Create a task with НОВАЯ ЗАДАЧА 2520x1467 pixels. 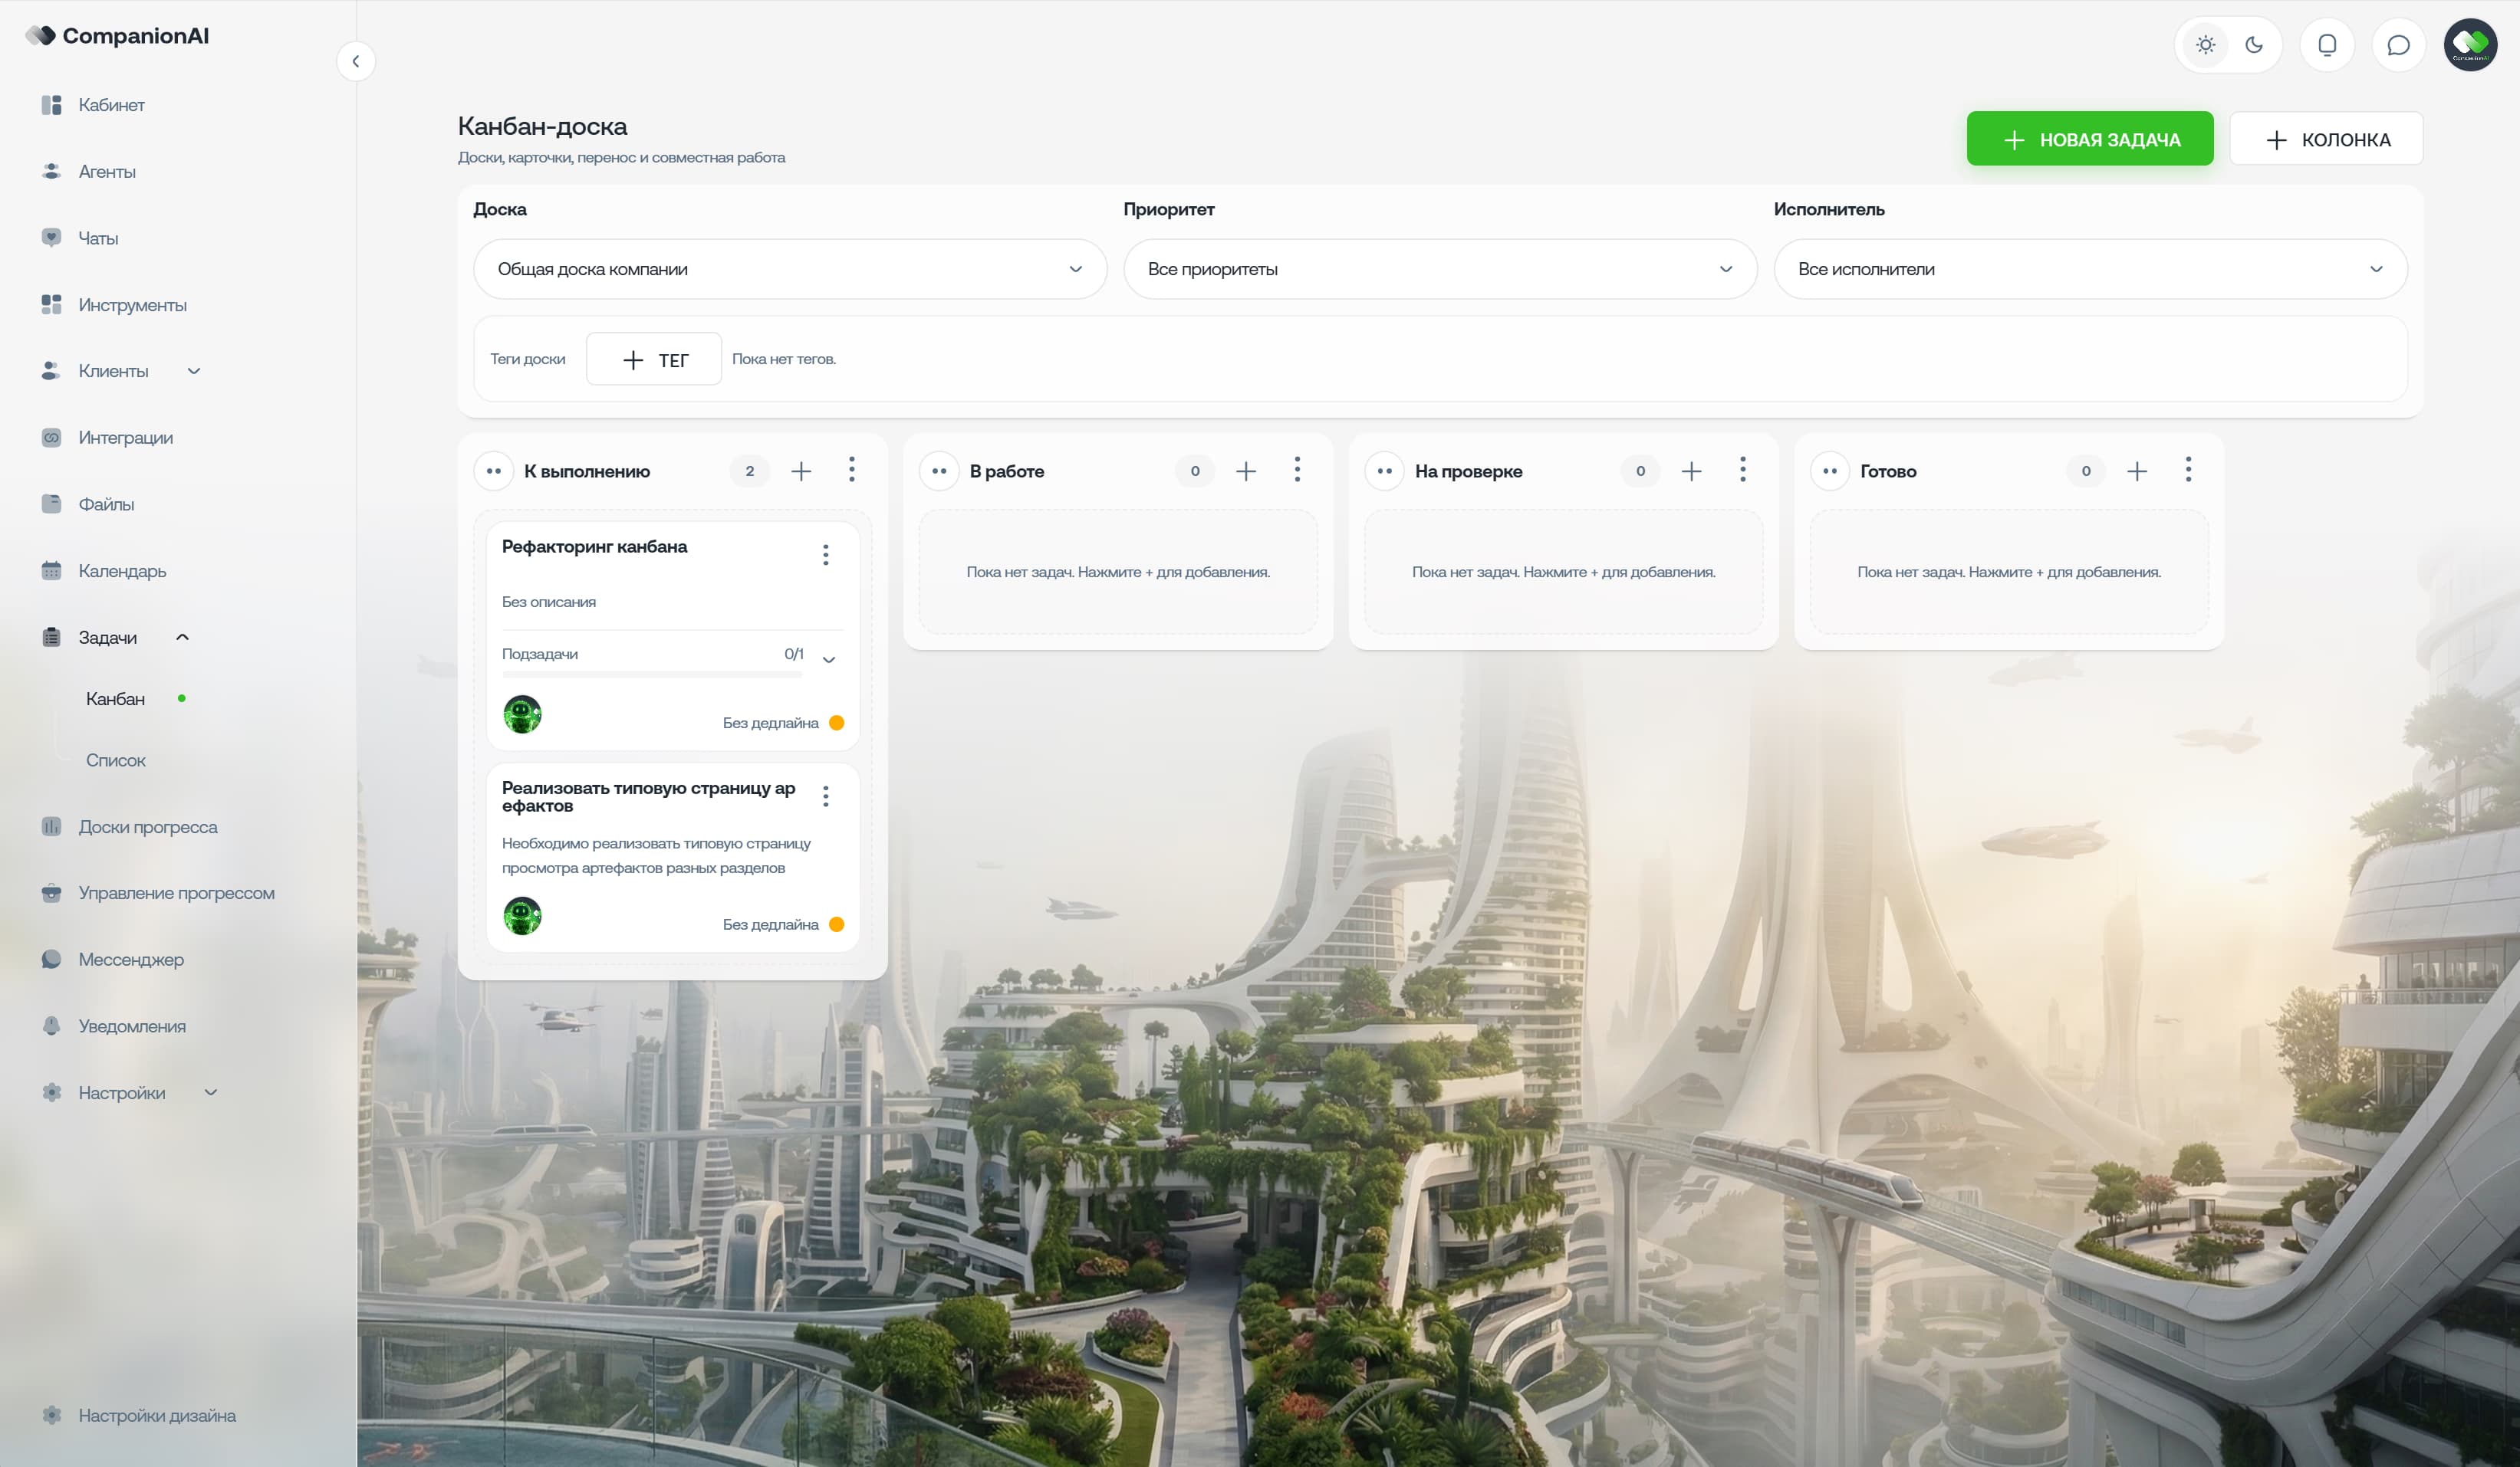coord(2090,139)
